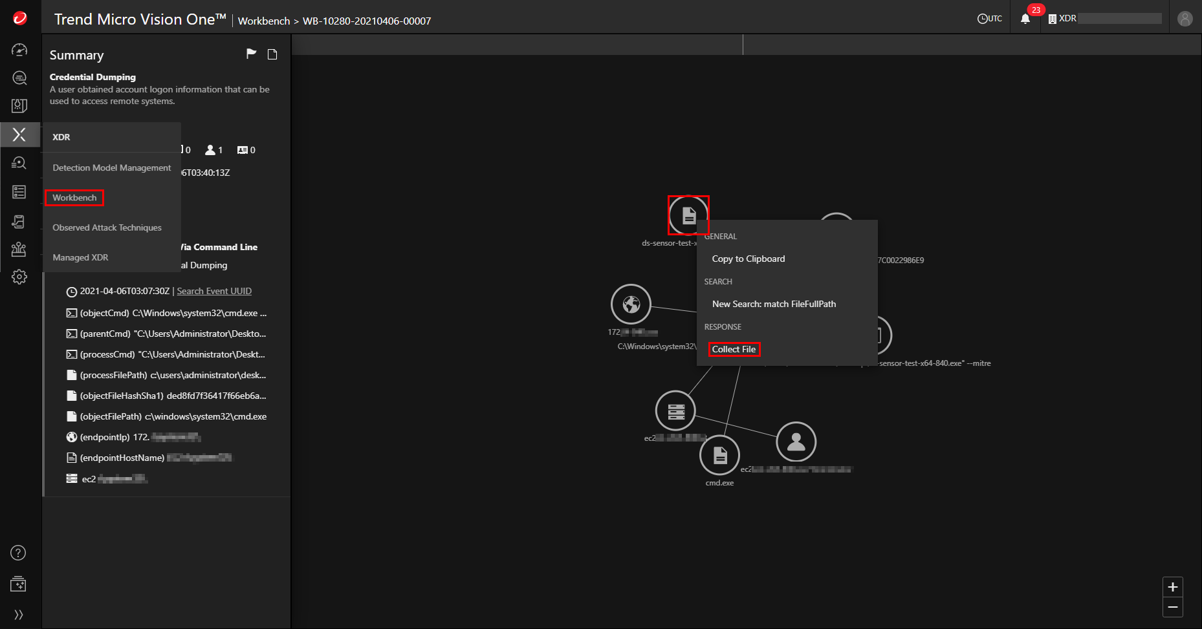The image size is (1202, 629).
Task: Open the notifications bell with 23 alerts
Action: 1025,19
